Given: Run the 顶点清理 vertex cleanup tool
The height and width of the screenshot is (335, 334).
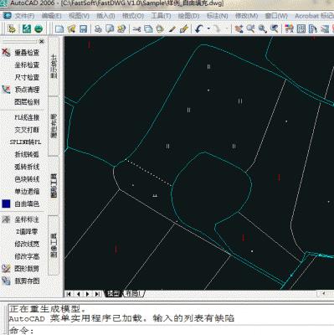Looking at the screenshot, I should click(27, 90).
